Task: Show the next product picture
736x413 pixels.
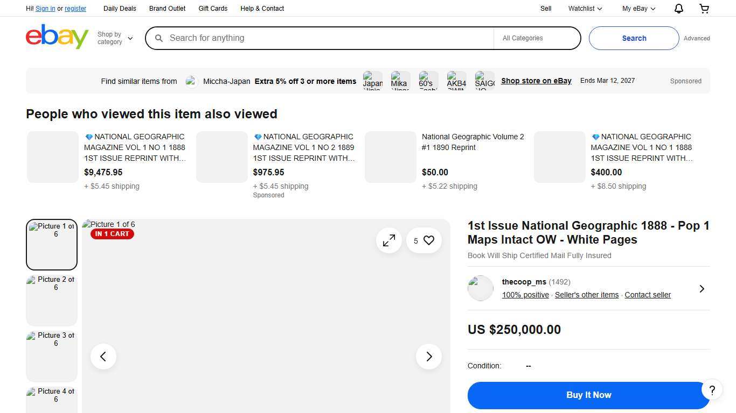Action: coord(429,357)
